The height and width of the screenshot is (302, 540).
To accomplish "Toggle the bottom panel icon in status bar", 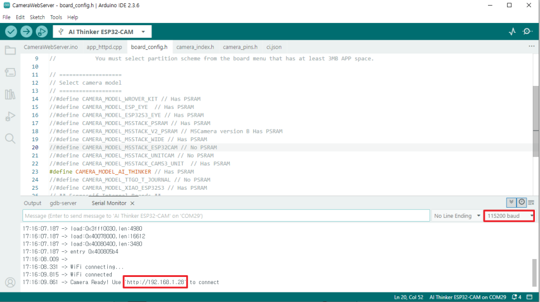I will (x=530, y=297).
